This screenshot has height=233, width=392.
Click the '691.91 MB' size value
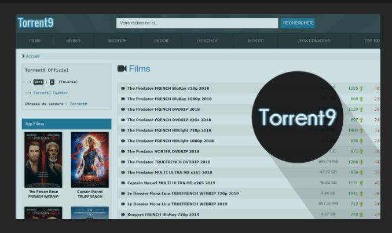(x=328, y=203)
